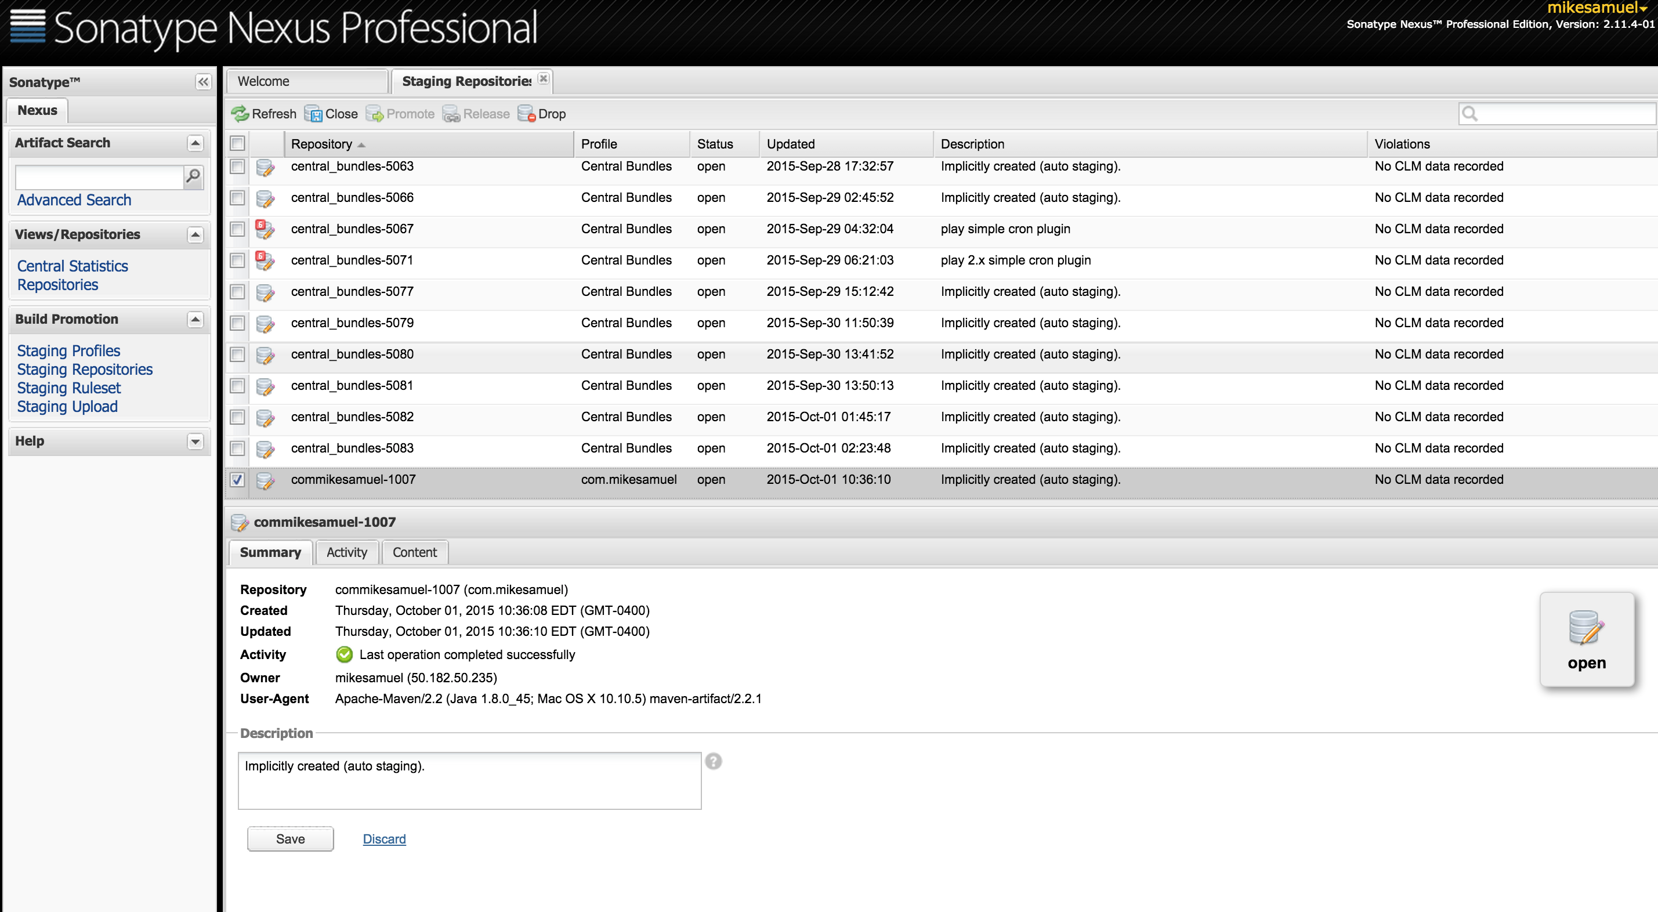Open the Content tab
Image resolution: width=1658 pixels, height=912 pixels.
pos(414,552)
